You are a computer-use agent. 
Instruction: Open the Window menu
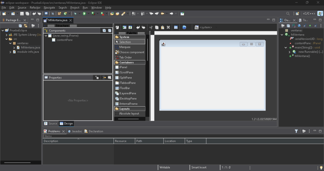(x=97, y=8)
